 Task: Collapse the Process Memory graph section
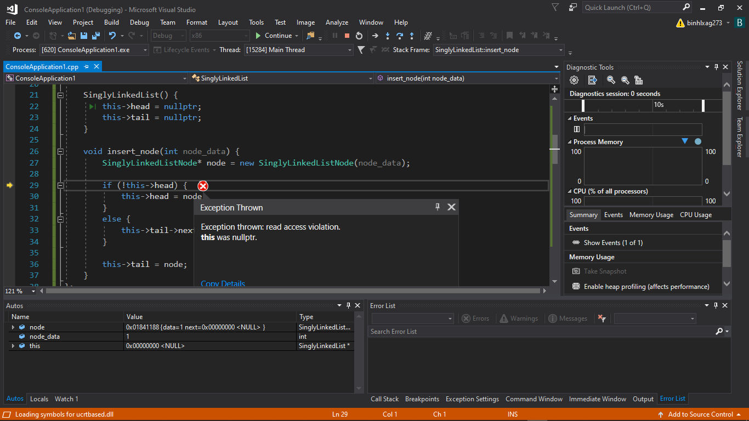point(569,142)
